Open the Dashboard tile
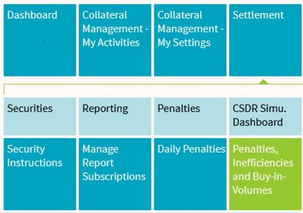Image resolution: width=303 pixels, height=213 pixels. point(40,40)
